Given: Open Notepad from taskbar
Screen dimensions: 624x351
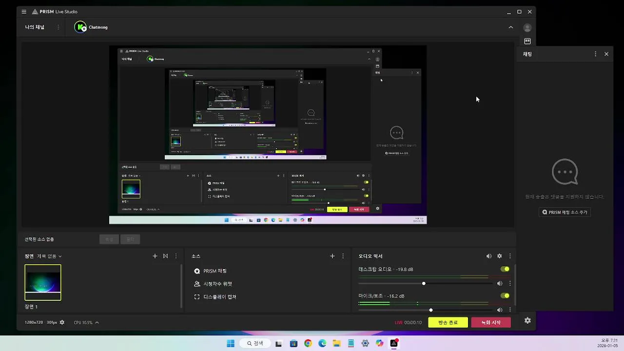Looking at the screenshot, I should (351, 343).
